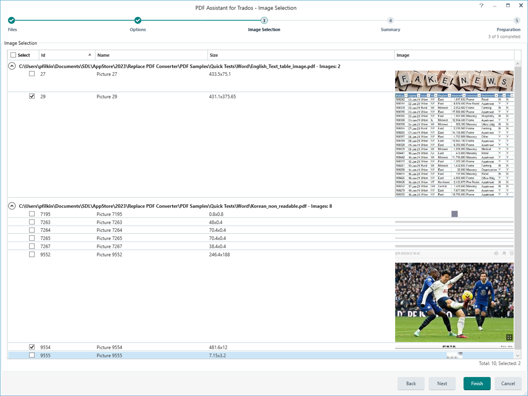
Task: Click the FAKE NEWS image thumbnail
Action: (454, 81)
